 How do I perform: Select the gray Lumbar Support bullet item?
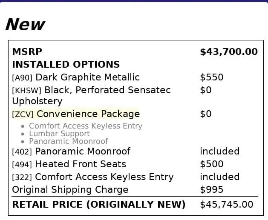coord(59,134)
